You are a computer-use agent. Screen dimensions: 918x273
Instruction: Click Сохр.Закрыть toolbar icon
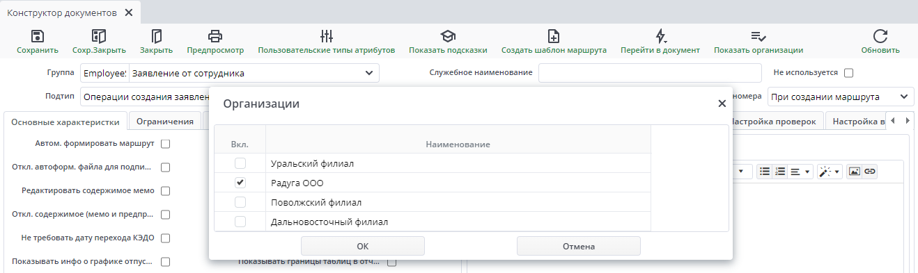tap(99, 36)
